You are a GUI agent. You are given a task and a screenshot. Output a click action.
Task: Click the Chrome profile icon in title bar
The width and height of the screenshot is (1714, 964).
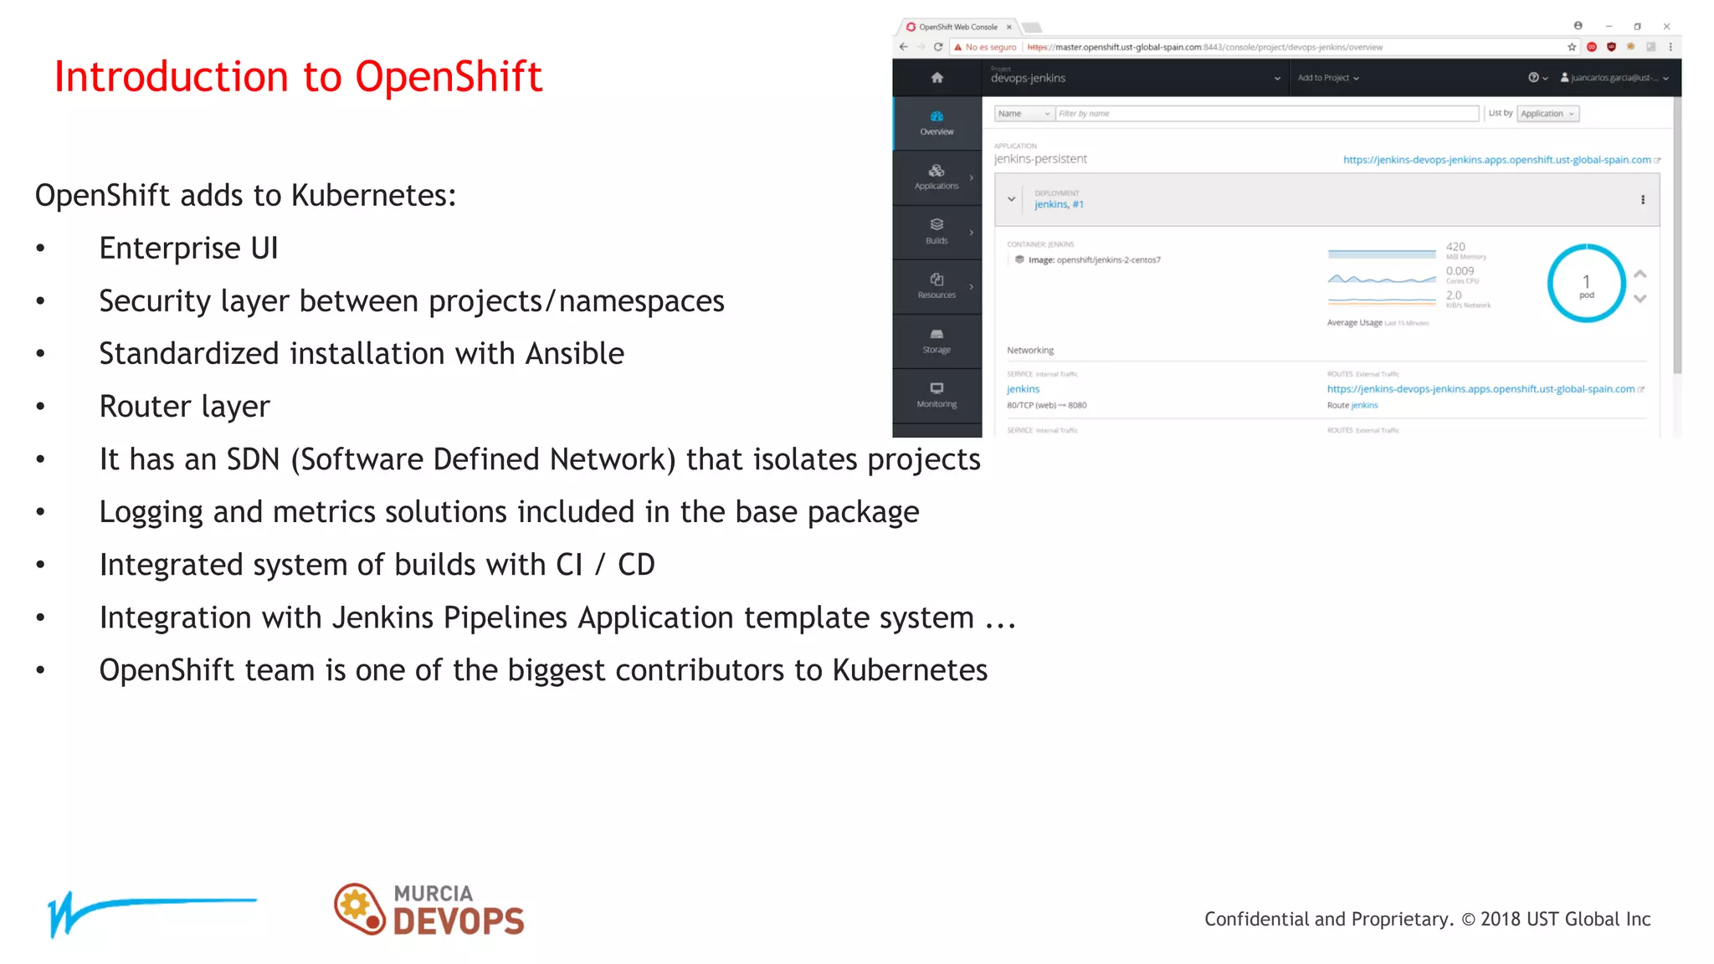[x=1578, y=26]
